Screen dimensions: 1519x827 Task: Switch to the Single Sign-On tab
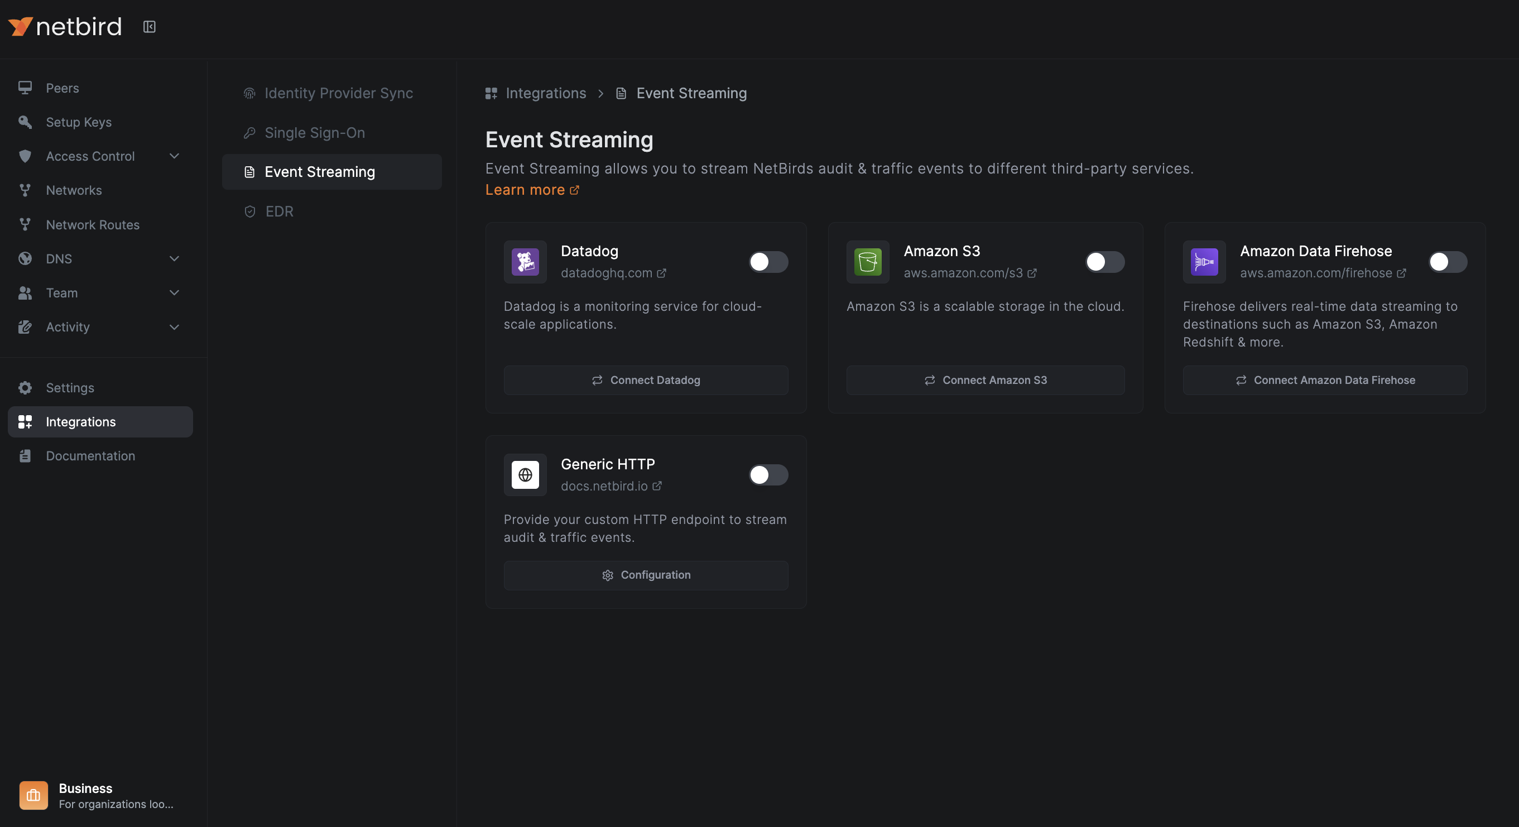coord(315,133)
